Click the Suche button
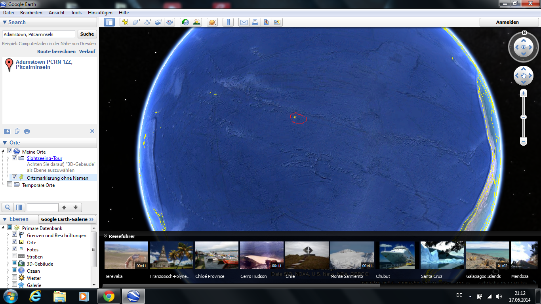Image resolution: width=541 pixels, height=304 pixels. 87,34
